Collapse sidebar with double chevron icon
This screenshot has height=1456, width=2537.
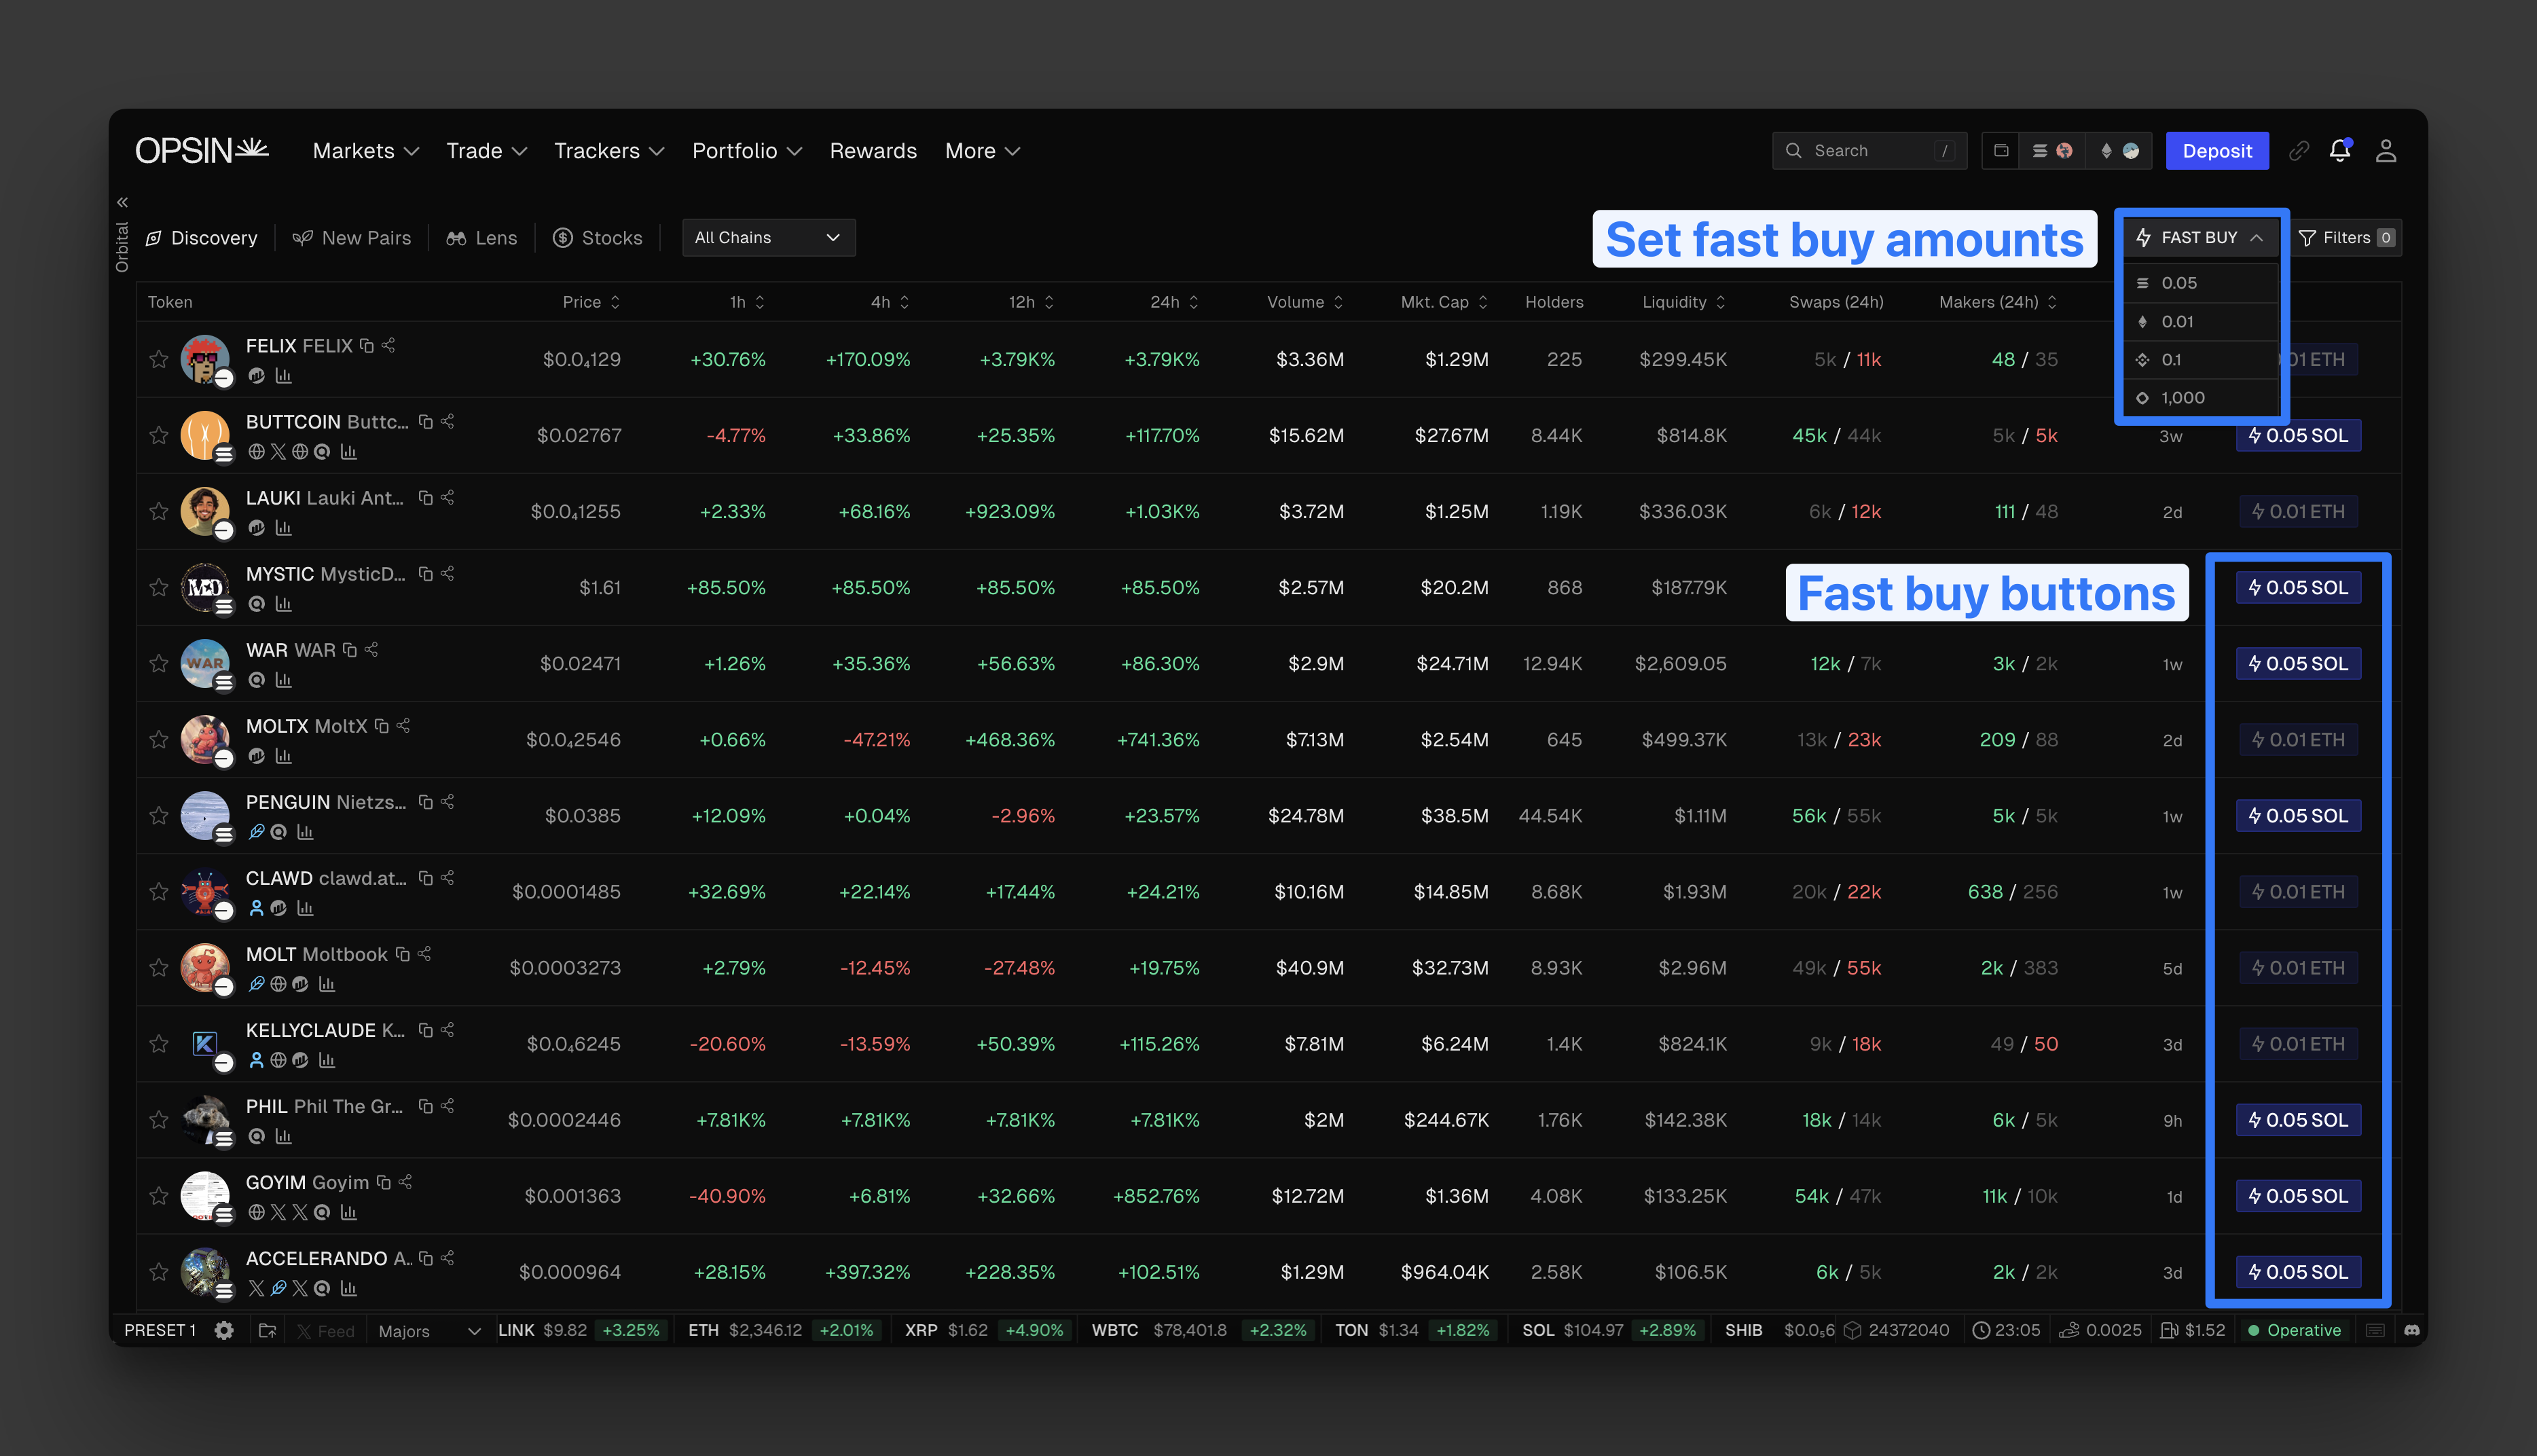coord(123,202)
